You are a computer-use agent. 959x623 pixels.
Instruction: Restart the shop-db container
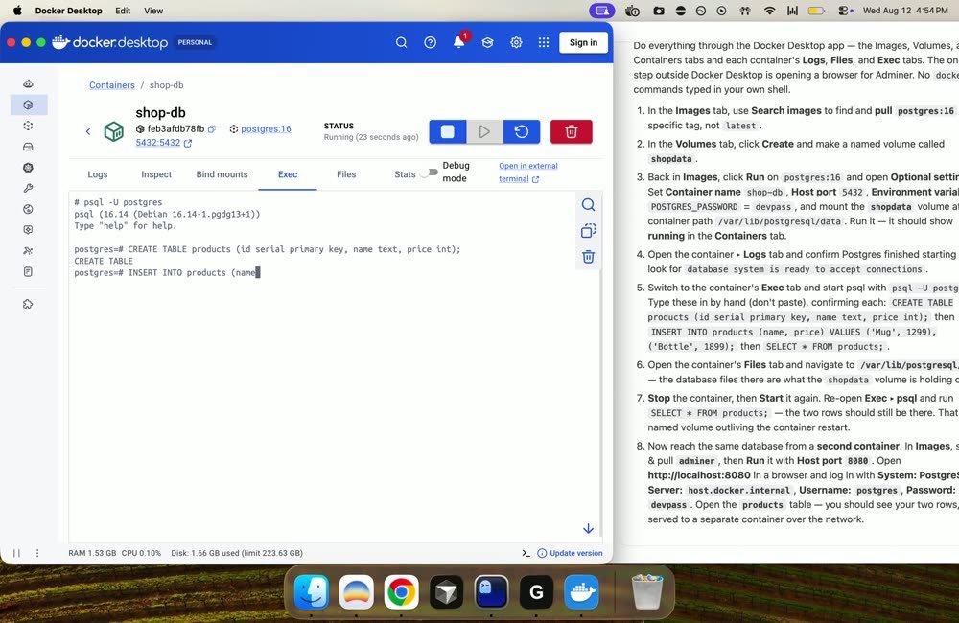click(522, 131)
